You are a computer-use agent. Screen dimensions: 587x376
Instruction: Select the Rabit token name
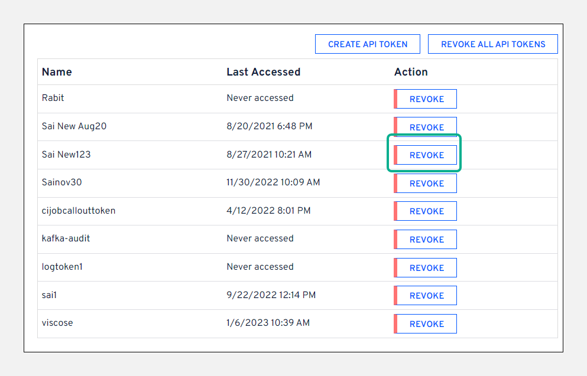pos(53,98)
